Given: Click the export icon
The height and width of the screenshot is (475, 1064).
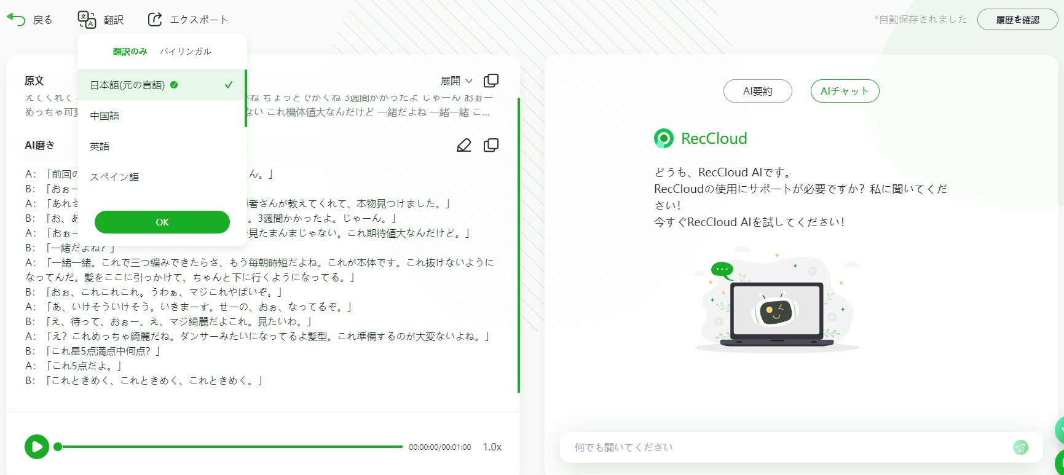Looking at the screenshot, I should click(x=155, y=20).
